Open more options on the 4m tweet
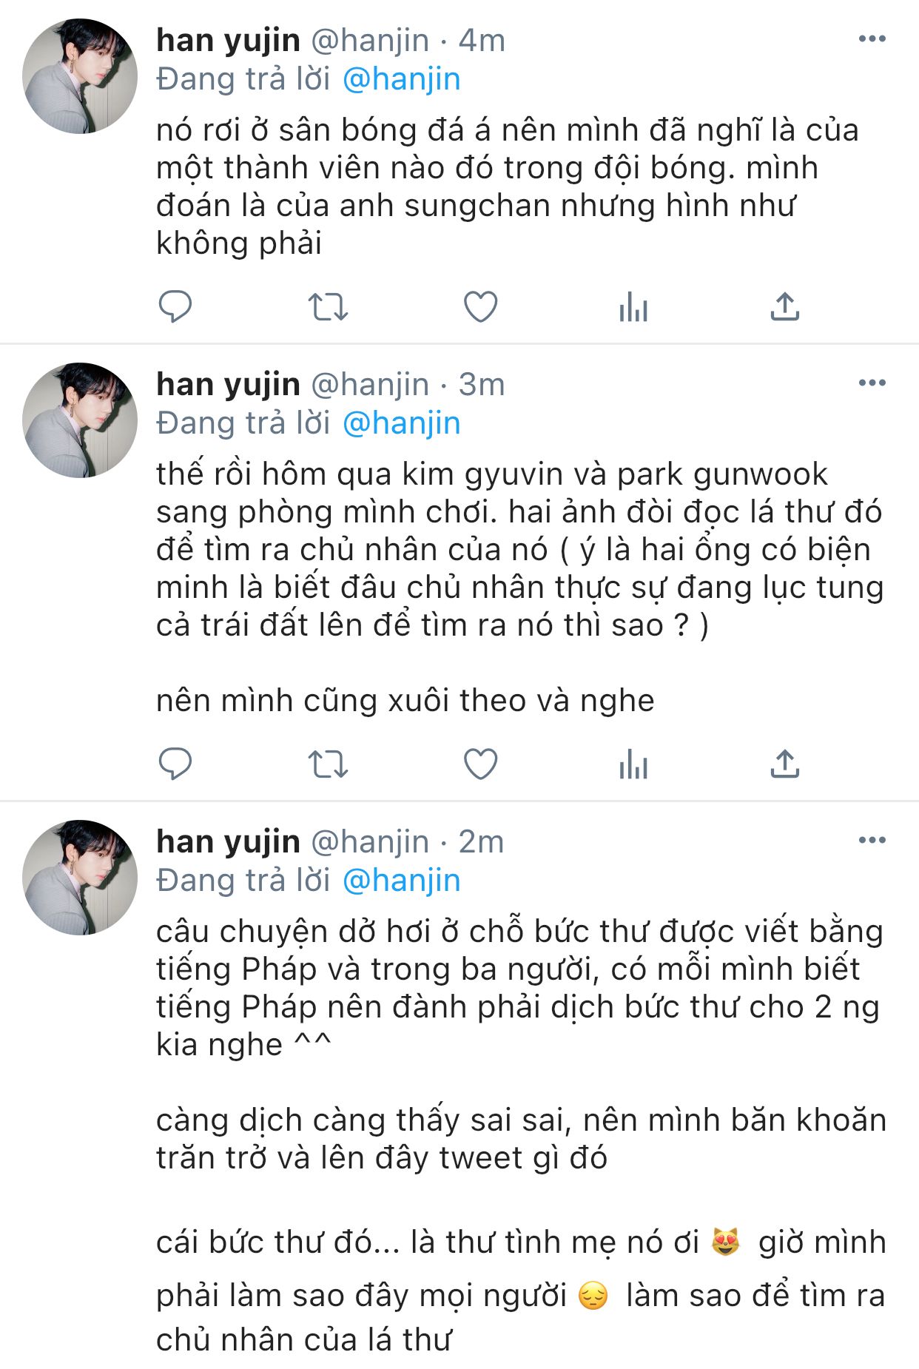The width and height of the screenshot is (919, 1369). tap(872, 39)
